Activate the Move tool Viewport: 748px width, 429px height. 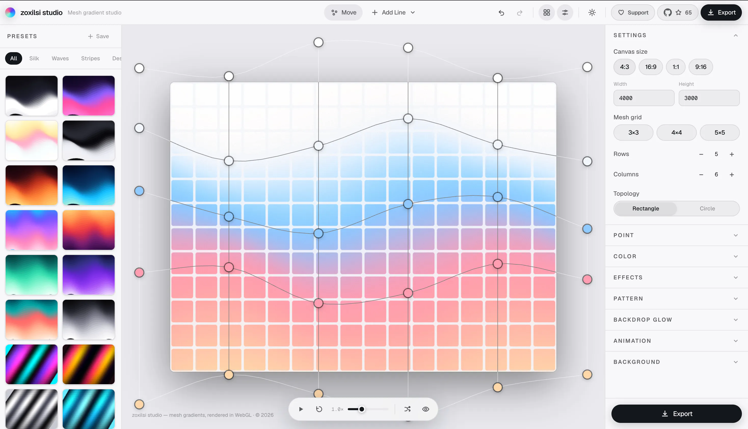coord(343,12)
